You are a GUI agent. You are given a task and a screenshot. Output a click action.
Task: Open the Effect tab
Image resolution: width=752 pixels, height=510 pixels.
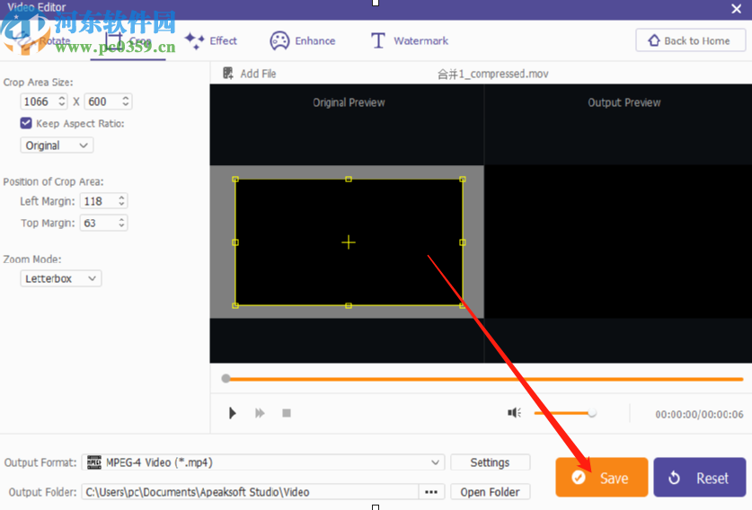pos(211,40)
